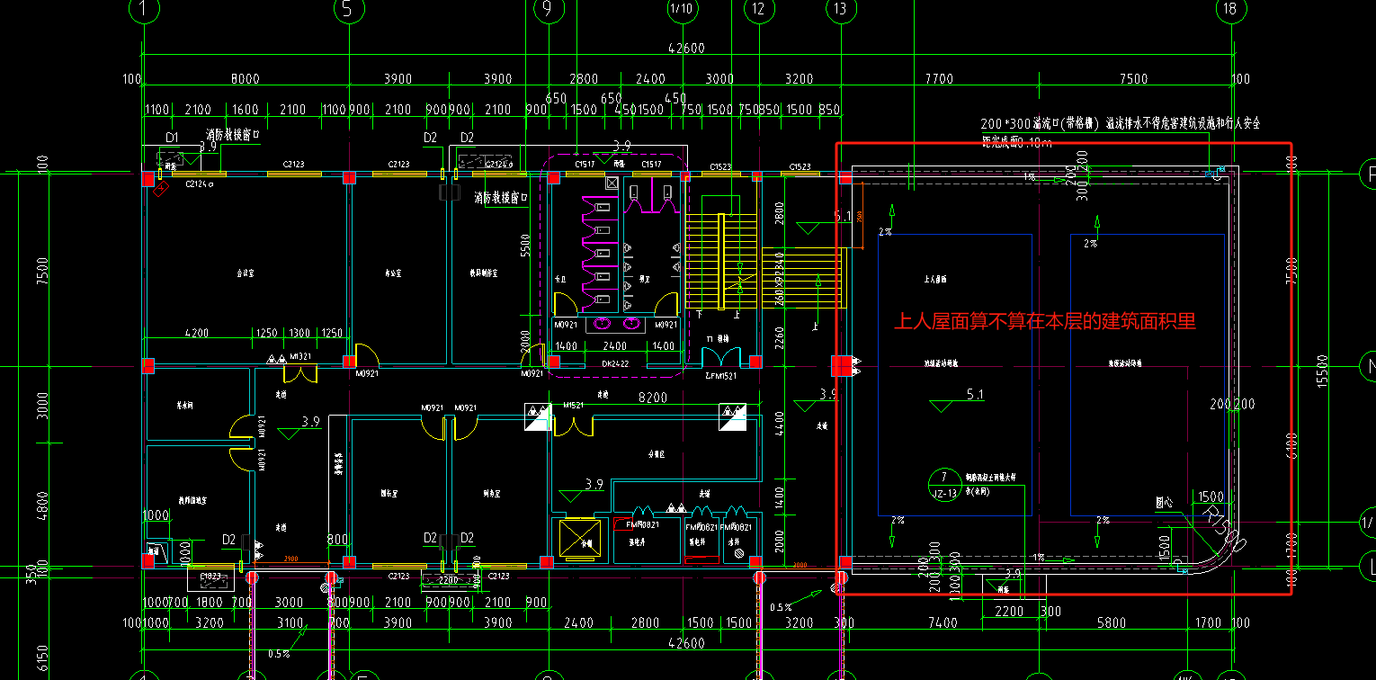1376x680 pixels.
Task: Select the 1600 dimension text
Action: click(245, 110)
